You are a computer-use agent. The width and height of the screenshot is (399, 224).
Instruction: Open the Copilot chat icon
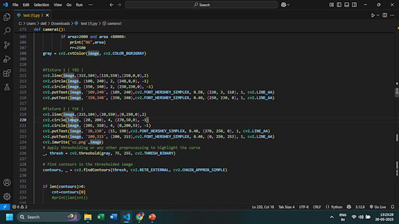283,5
